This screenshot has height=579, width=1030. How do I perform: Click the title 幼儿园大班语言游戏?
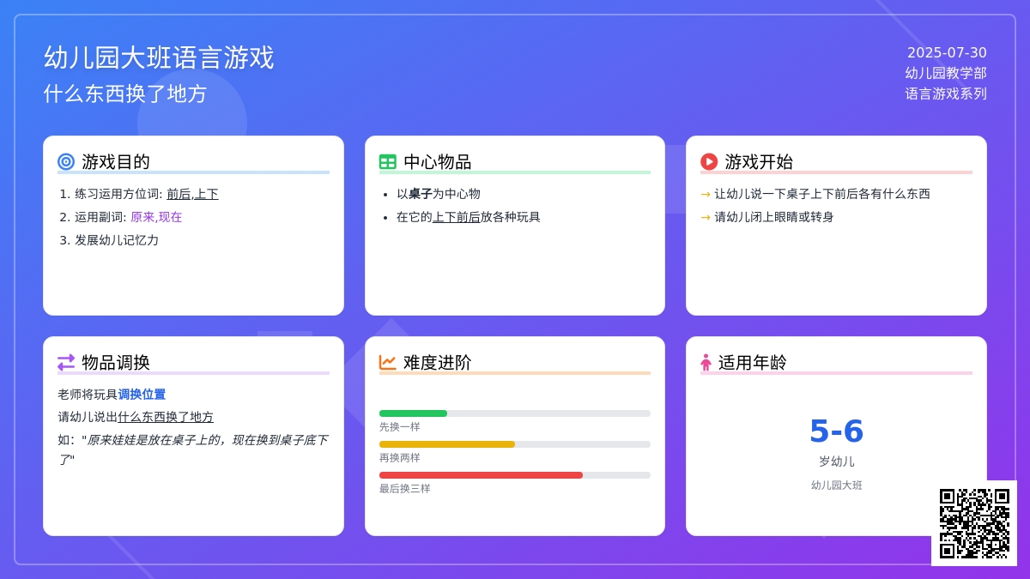[x=159, y=57]
